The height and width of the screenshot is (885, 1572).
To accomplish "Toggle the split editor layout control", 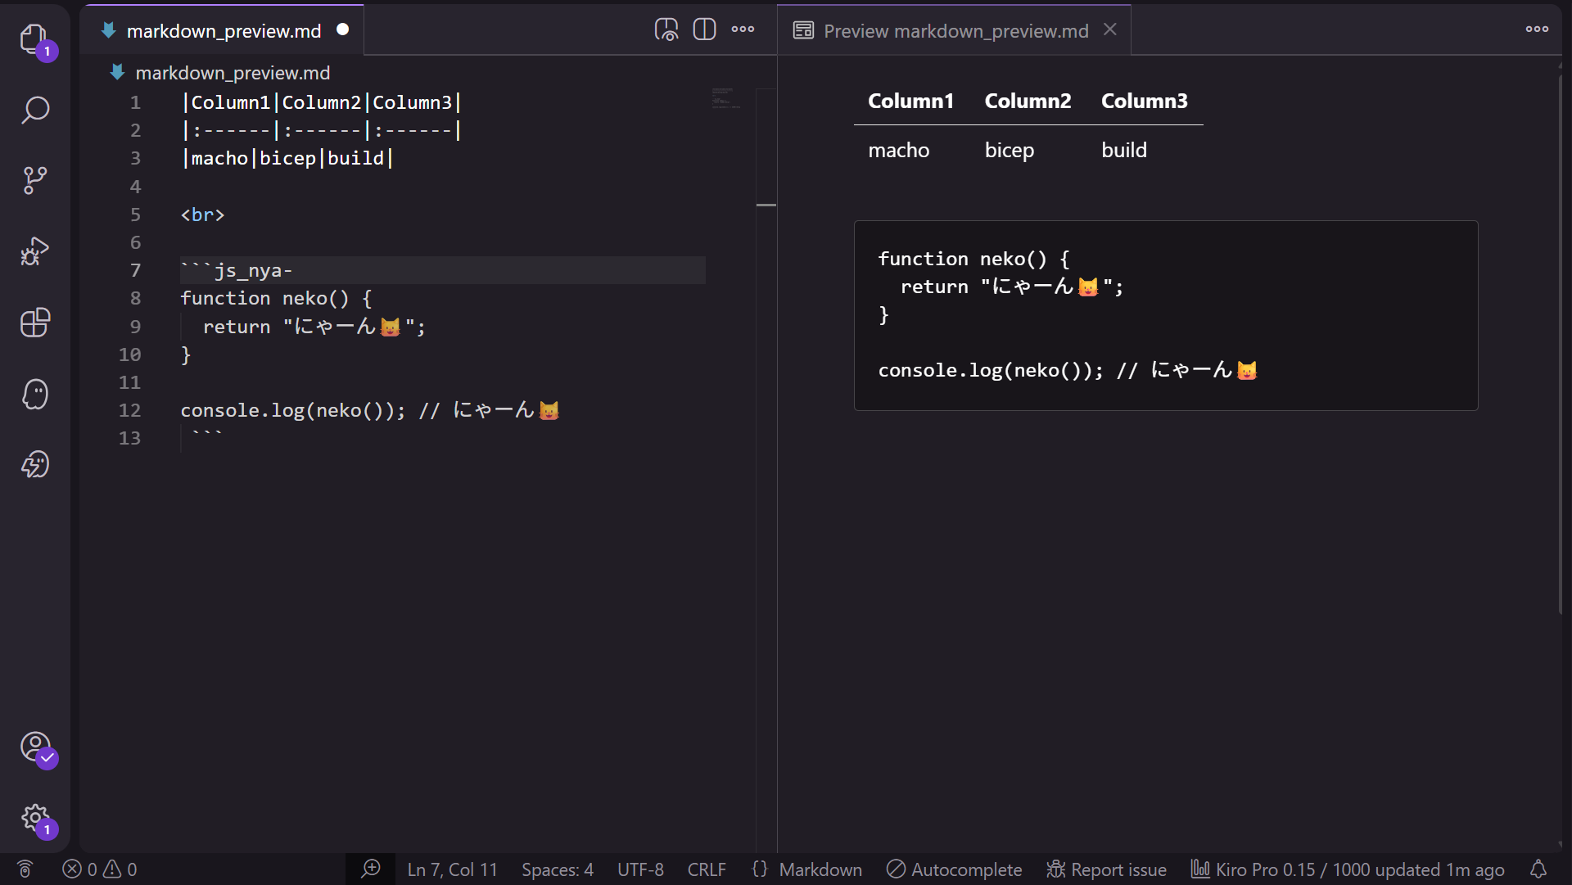I will tap(704, 29).
